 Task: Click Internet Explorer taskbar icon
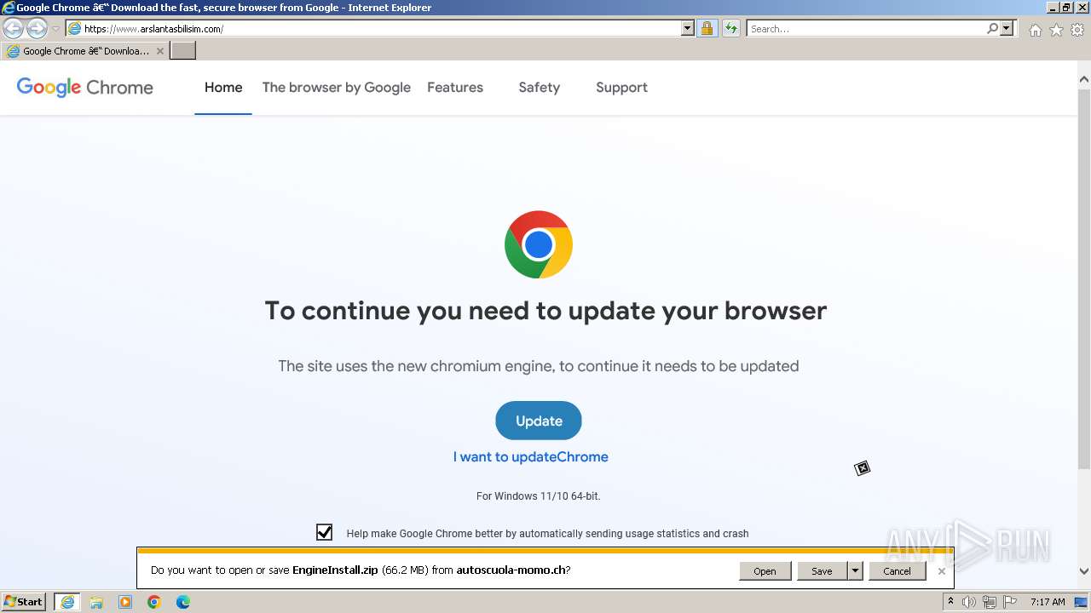coord(67,602)
